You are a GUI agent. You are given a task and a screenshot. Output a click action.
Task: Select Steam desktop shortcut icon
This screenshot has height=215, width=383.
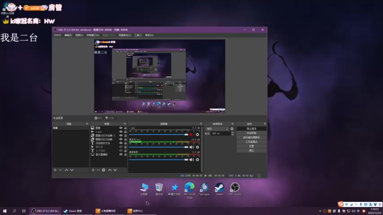click(x=220, y=189)
